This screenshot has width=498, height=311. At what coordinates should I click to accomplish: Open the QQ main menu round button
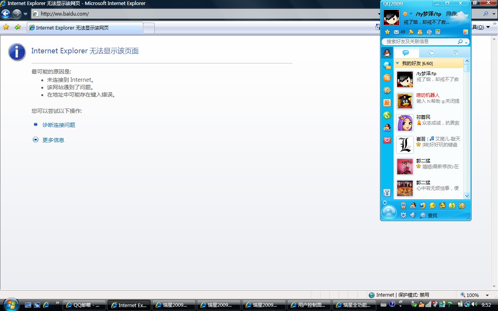[x=389, y=213]
